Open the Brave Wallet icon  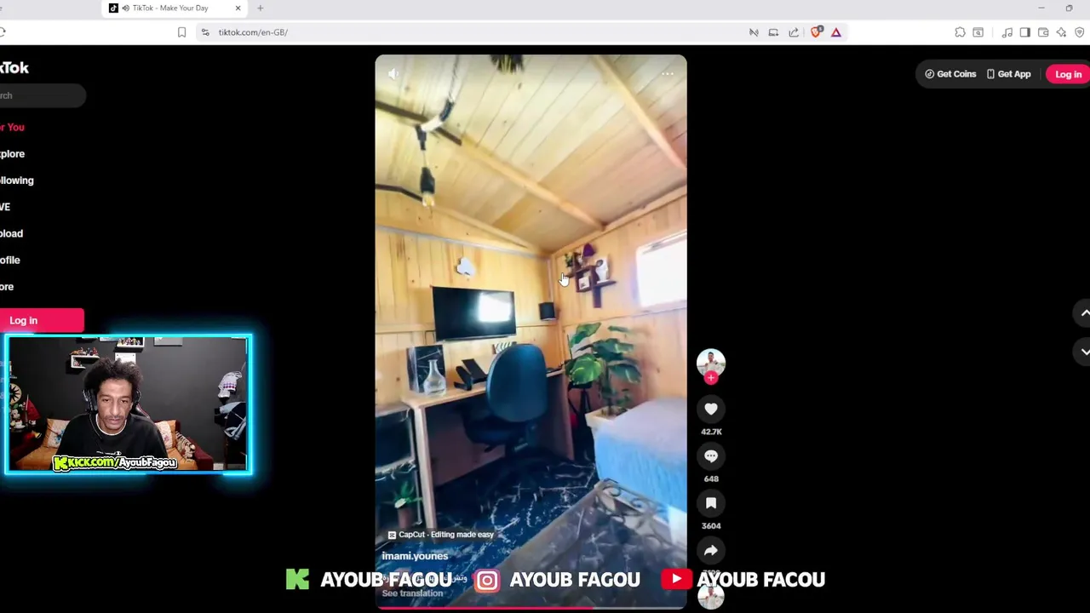(x=1043, y=32)
